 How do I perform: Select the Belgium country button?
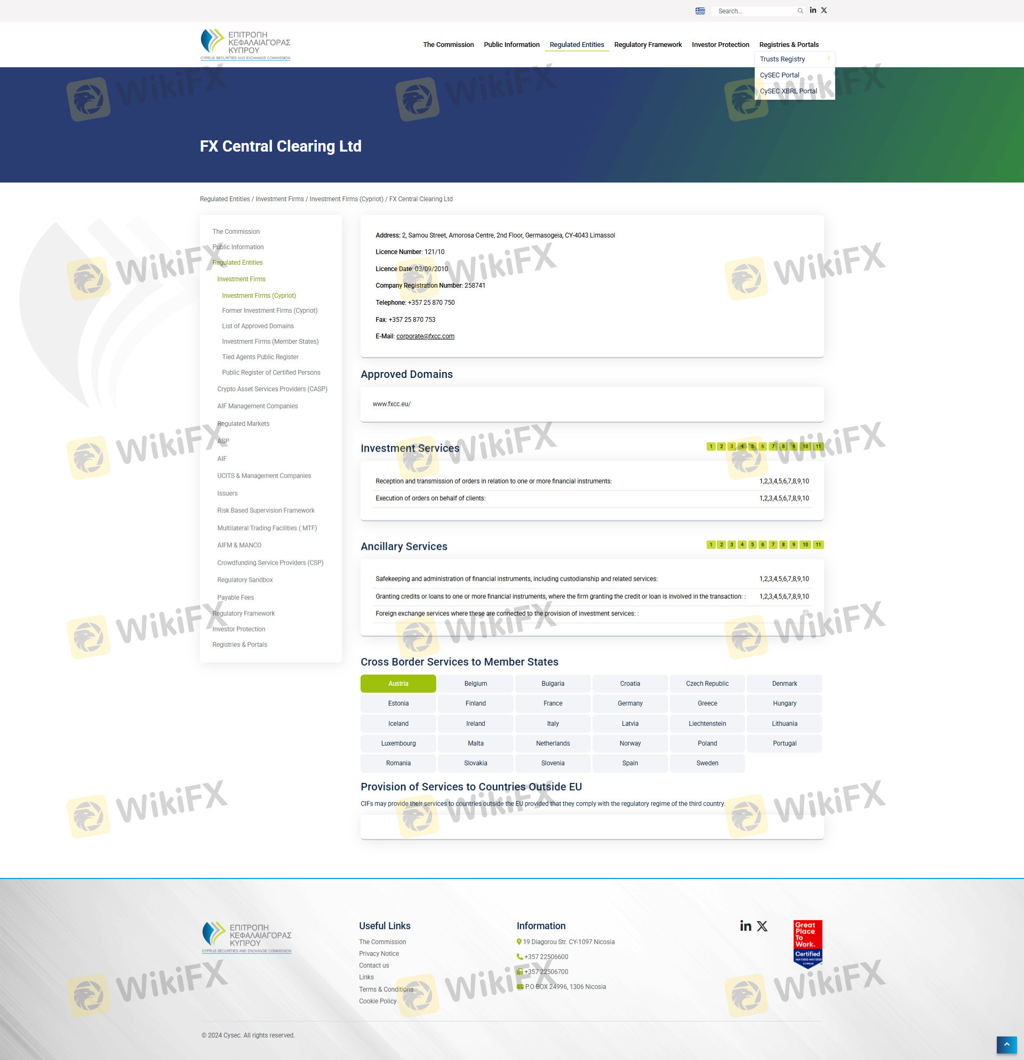[x=476, y=684]
